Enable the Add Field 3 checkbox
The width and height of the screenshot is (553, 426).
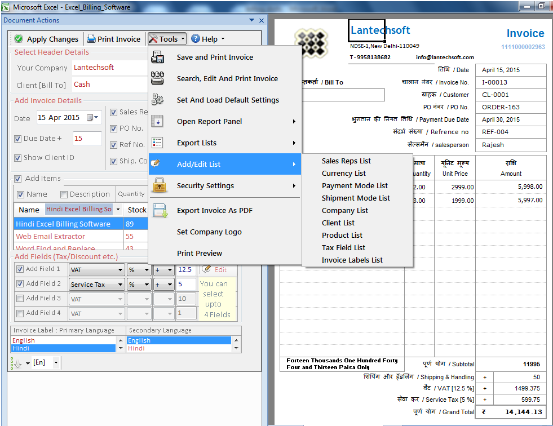coord(20,298)
